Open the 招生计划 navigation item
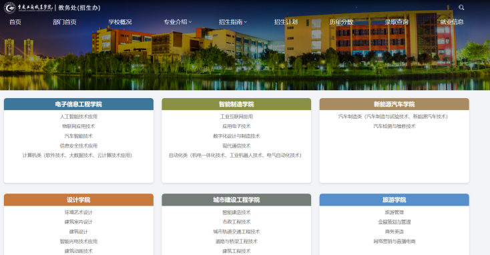This screenshot has width=490, height=255. point(286,22)
